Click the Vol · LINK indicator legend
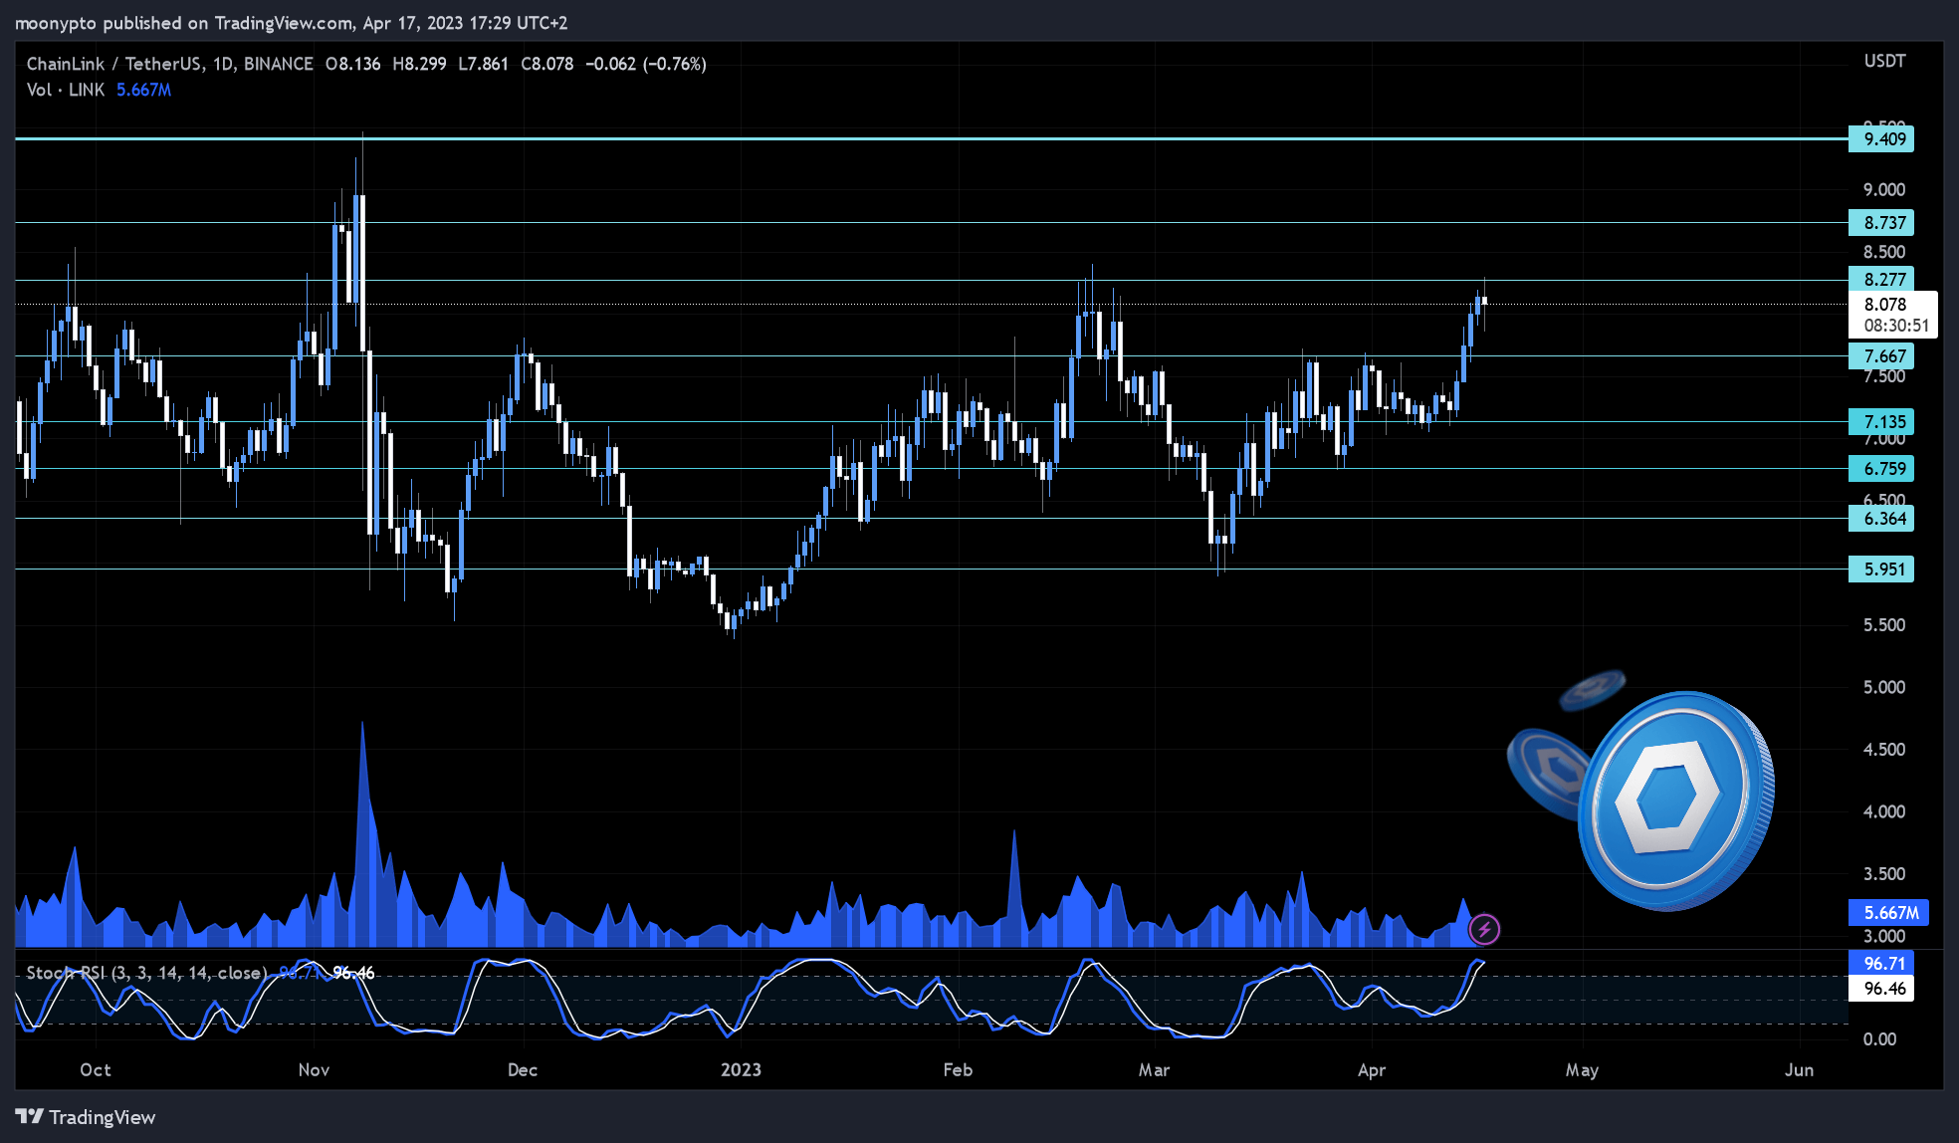This screenshot has height=1143, width=1959. (65, 90)
